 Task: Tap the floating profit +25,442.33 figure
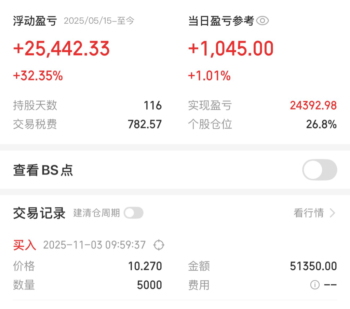pyautogui.click(x=62, y=49)
